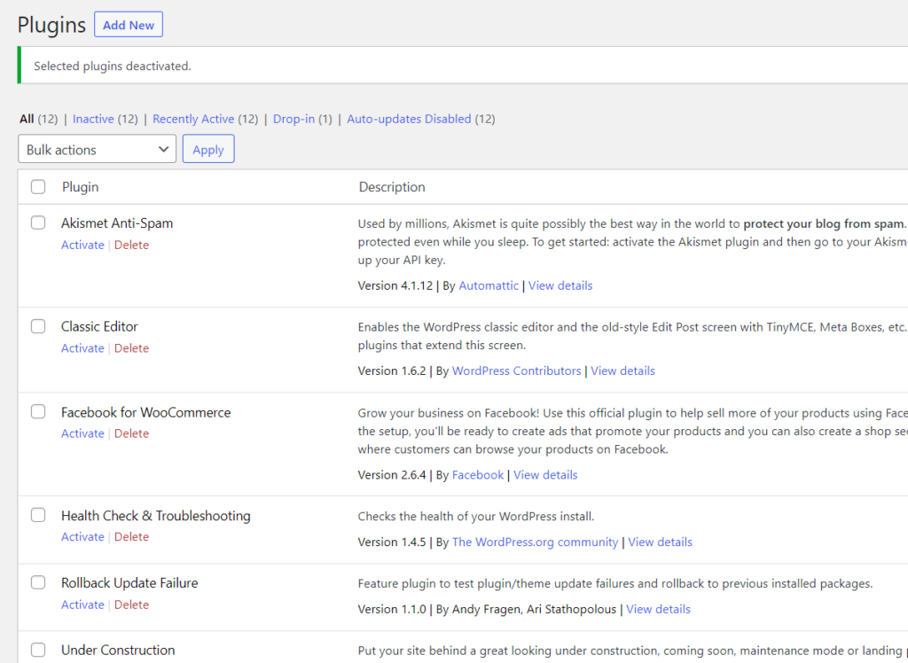Open the Bulk actions dropdown
This screenshot has width=908, height=663.
[x=98, y=150]
